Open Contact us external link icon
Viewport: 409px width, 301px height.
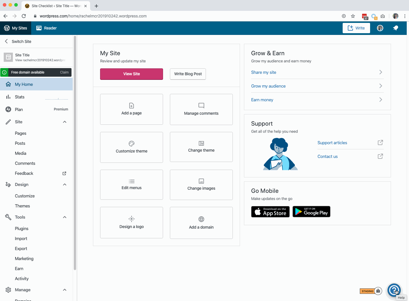pyautogui.click(x=380, y=156)
